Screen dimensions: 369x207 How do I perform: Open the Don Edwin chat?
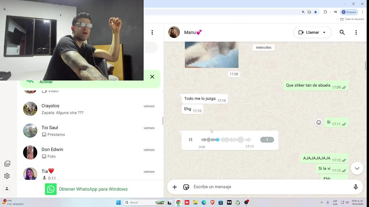tap(89, 153)
